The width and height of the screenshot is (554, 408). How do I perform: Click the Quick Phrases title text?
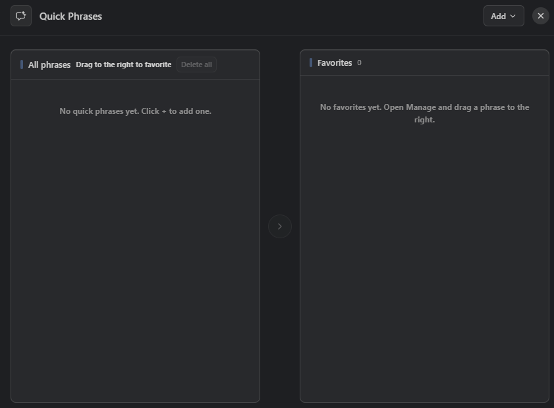[x=70, y=16]
